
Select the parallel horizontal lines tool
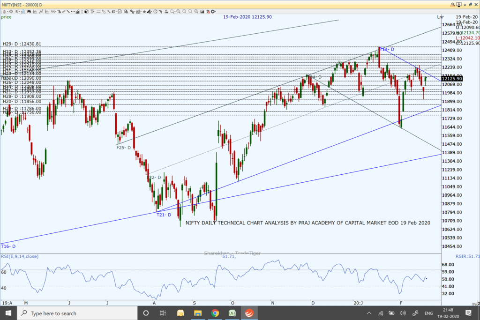pyautogui.click(x=98, y=12)
